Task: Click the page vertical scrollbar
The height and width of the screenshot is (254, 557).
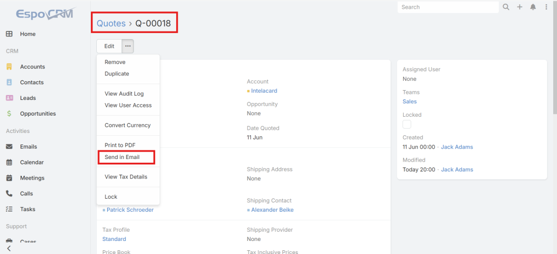Action: (554, 56)
